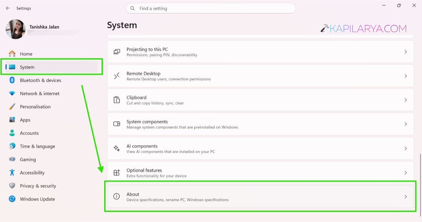This screenshot has width=422, height=222.
Task: Click the Network wifi icon
Action: click(12, 94)
